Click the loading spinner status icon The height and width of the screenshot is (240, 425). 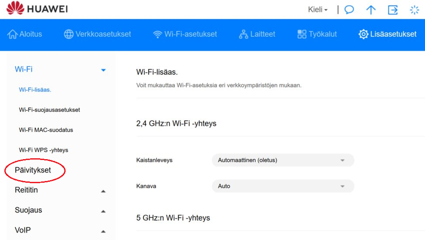pos(415,10)
